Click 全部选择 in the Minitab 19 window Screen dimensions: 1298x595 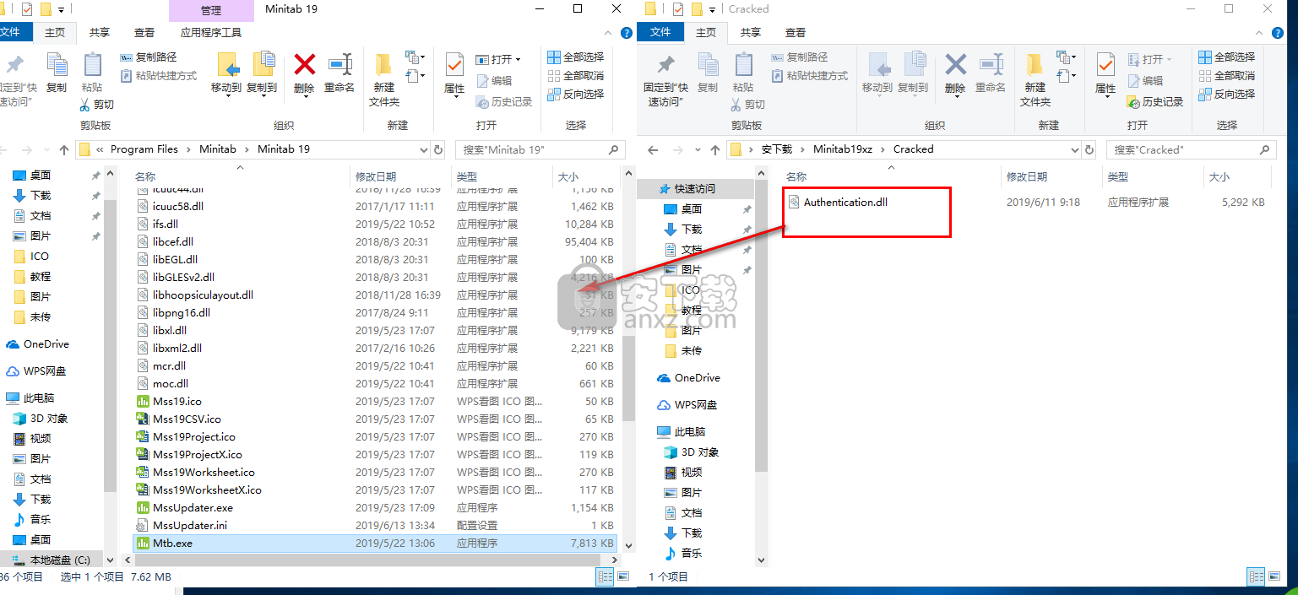576,57
